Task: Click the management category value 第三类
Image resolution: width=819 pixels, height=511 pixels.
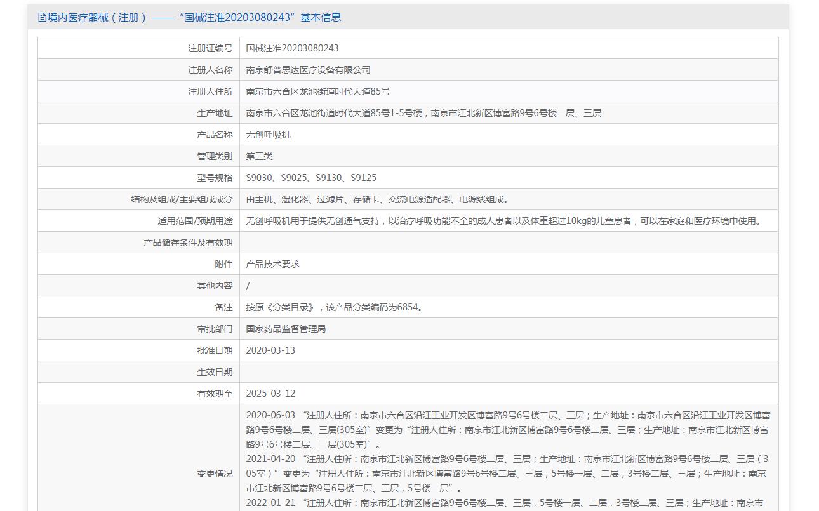Action: click(259, 156)
